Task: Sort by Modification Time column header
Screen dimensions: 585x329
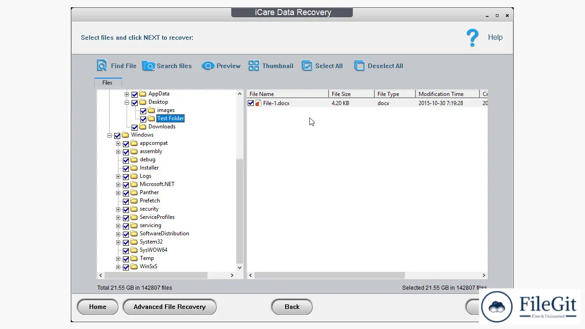Action: click(x=447, y=94)
